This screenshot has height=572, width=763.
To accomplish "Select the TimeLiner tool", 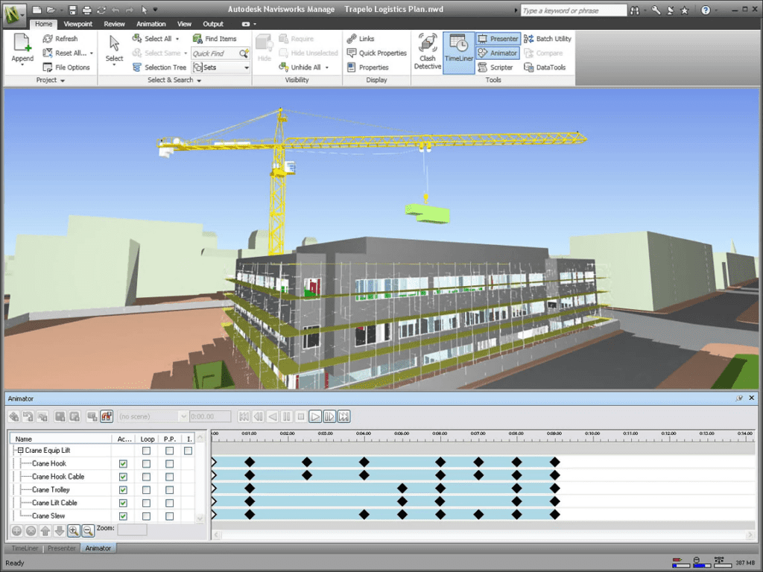I will tap(458, 52).
